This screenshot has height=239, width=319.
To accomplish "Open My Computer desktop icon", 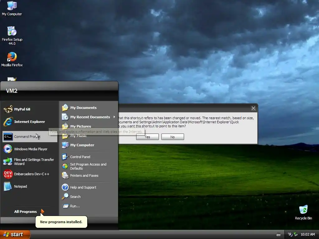I will (12, 8).
